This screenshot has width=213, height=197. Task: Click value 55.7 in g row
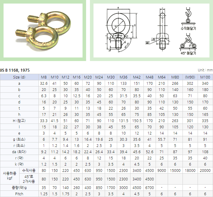(x=162, y=139)
